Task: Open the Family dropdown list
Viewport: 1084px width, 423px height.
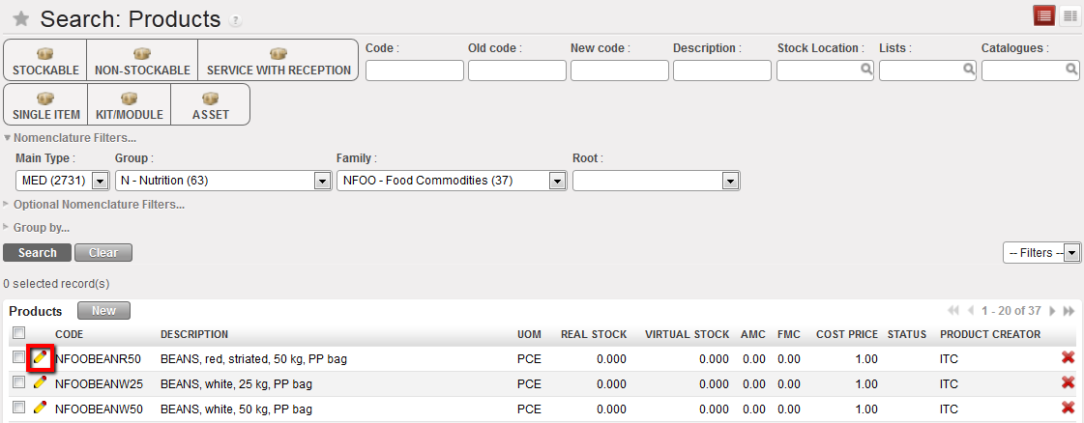Action: (x=557, y=181)
